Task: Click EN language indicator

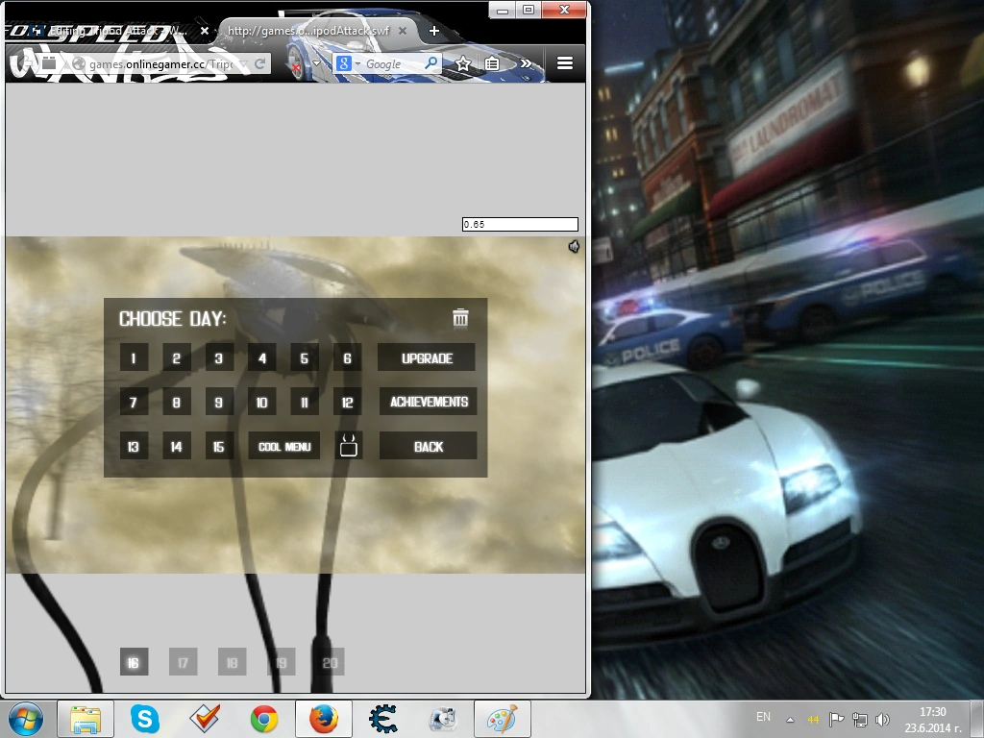Action: point(763,717)
